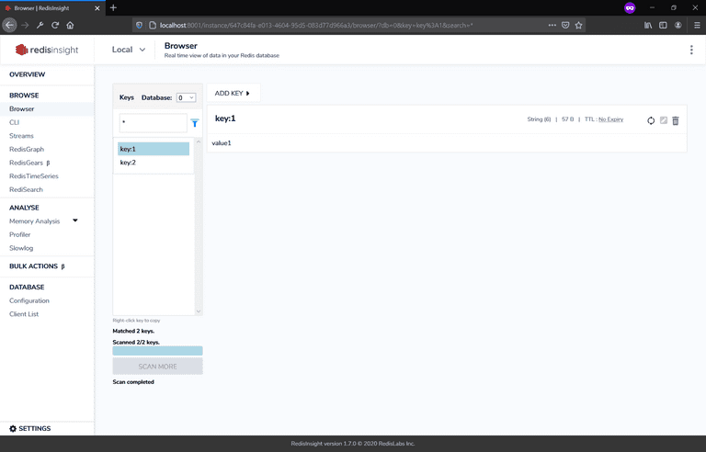This screenshot has width=706, height=452.
Task: Delete key:1 using trash icon
Action: [676, 120]
